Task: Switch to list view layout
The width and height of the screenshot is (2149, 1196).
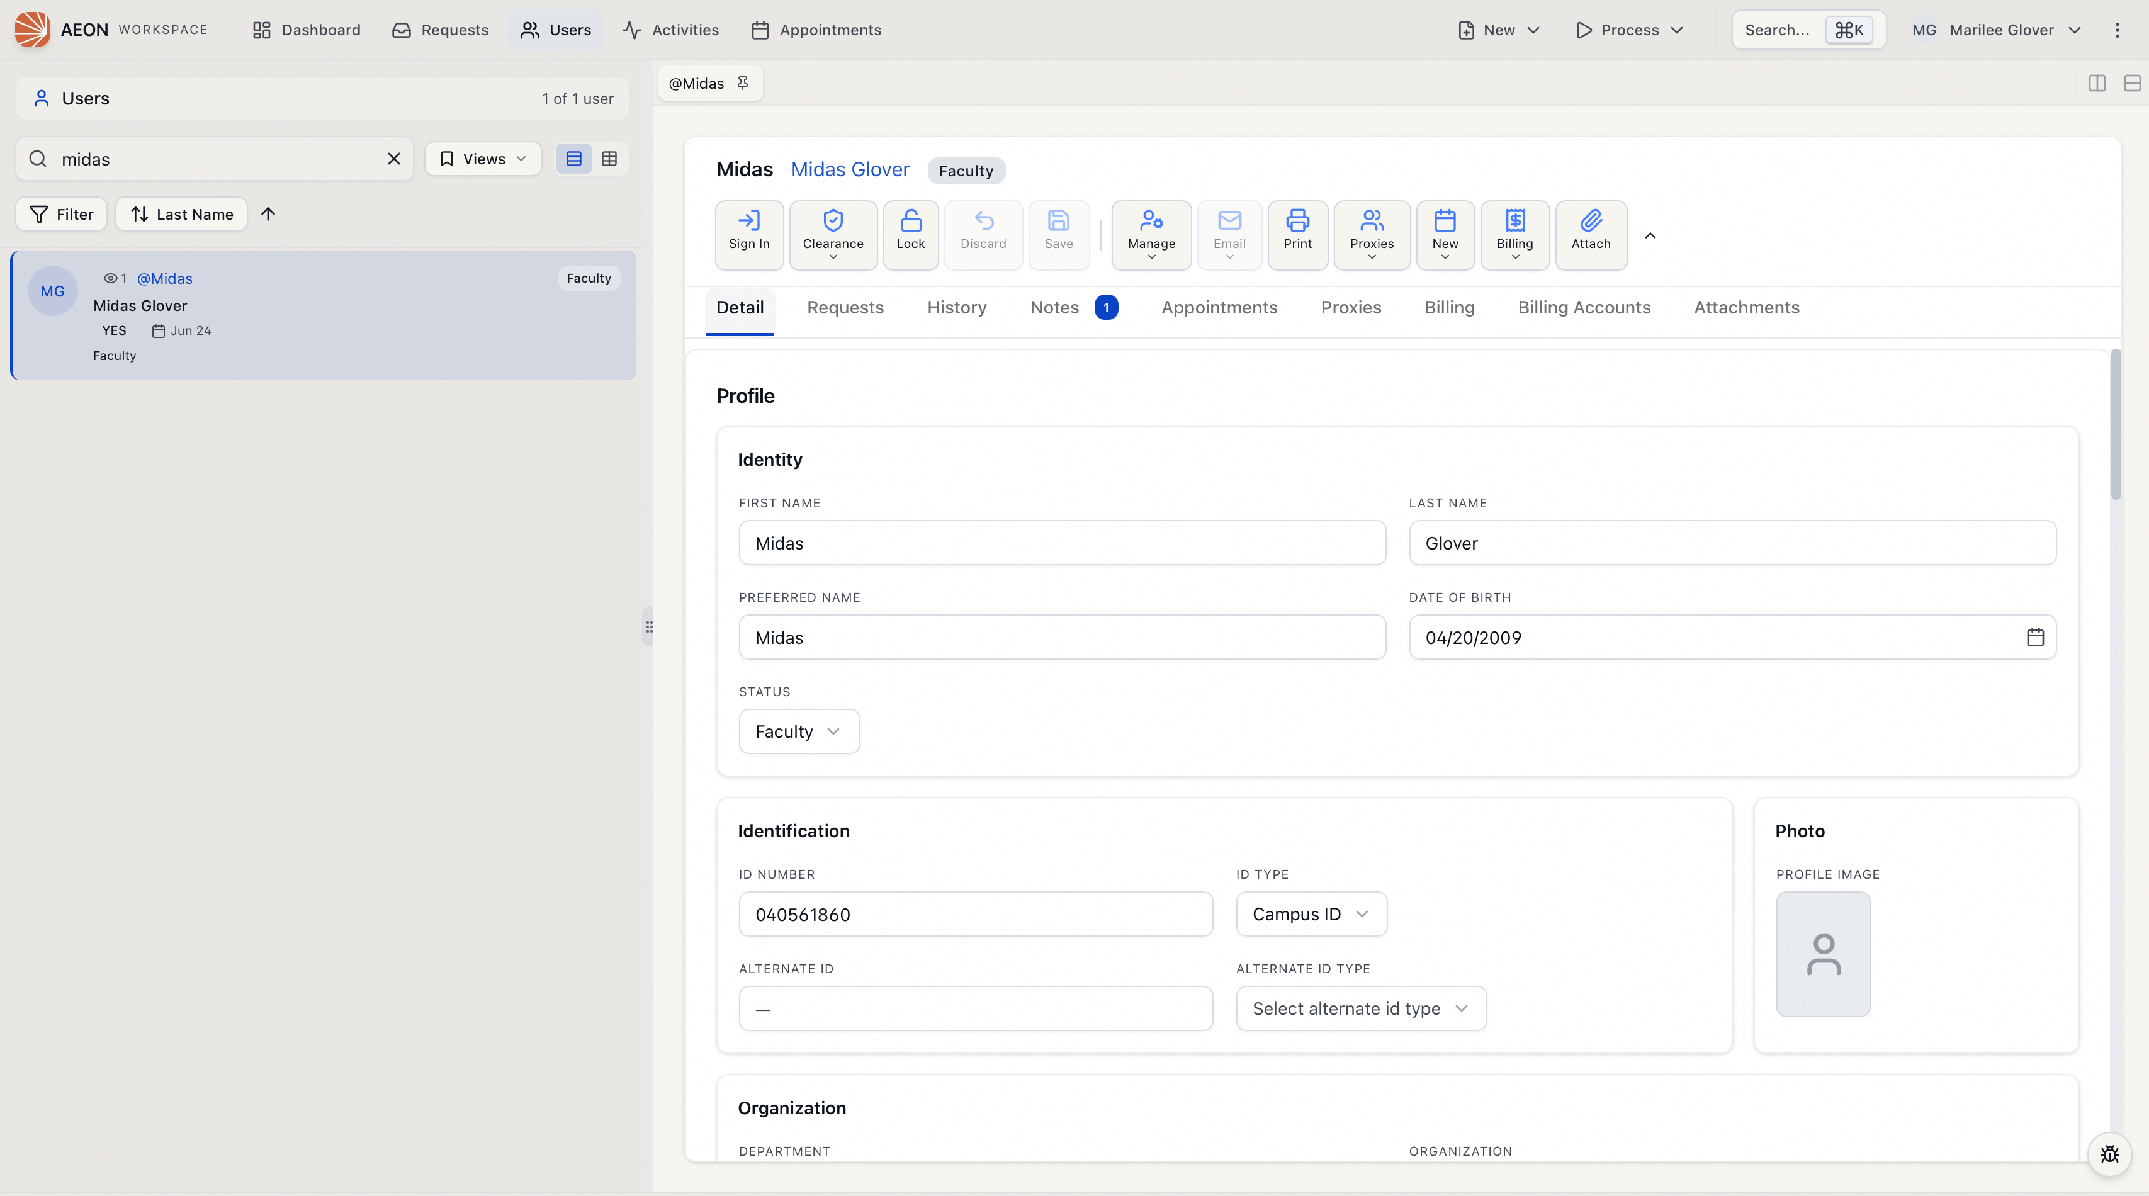Action: pyautogui.click(x=574, y=159)
